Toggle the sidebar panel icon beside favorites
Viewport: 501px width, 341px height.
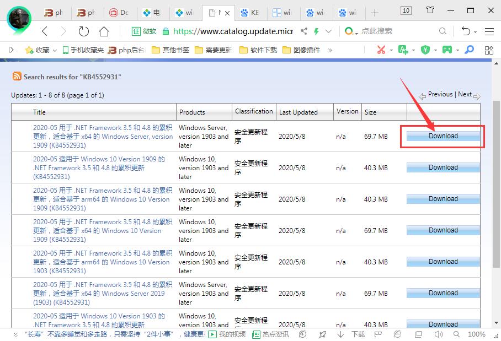click(11, 50)
